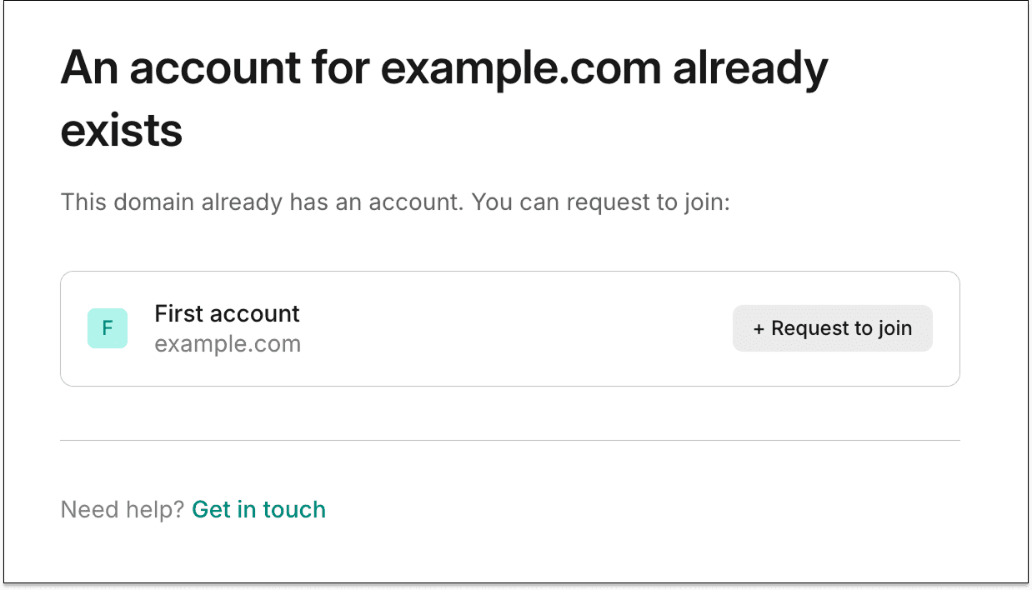Image resolution: width=1032 pixels, height=590 pixels.
Task: Click 'You can request to join:' phrase
Action: 601,202
